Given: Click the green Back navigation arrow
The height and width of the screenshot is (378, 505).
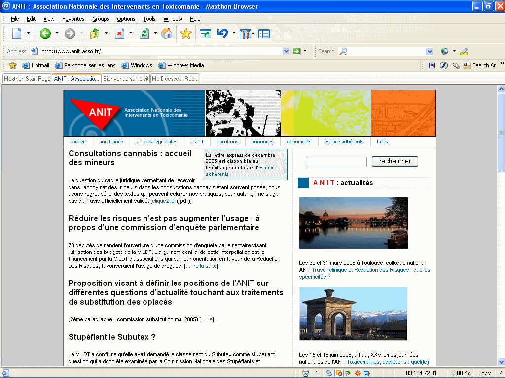Looking at the screenshot, I should [x=45, y=33].
